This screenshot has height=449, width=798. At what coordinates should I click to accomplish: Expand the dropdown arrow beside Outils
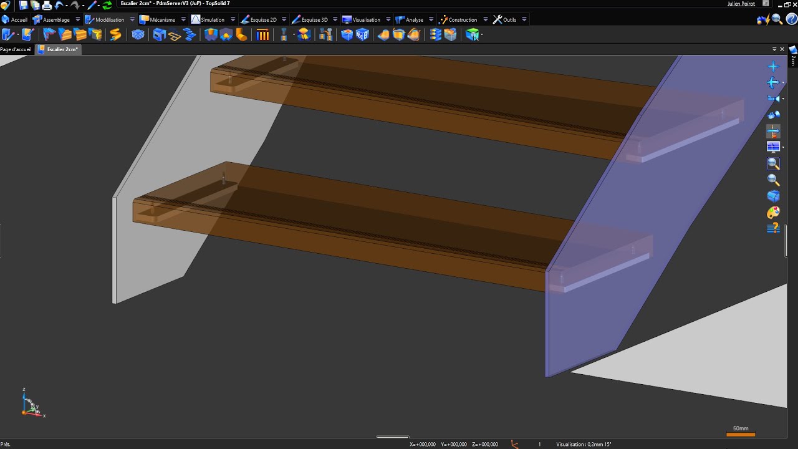(x=524, y=19)
